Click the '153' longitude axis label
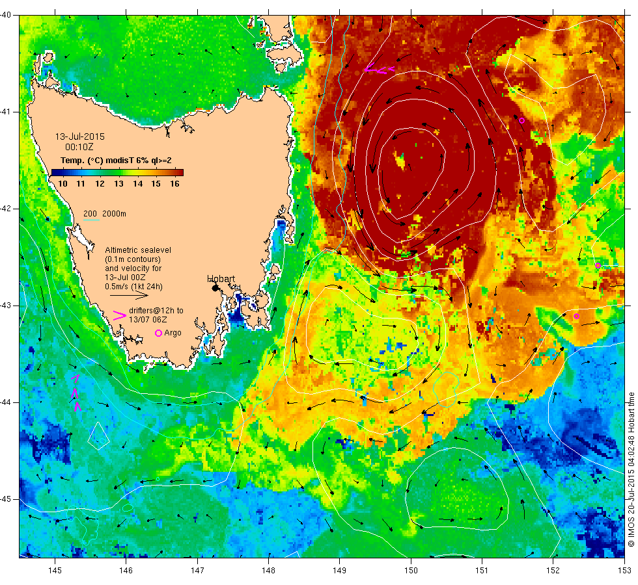This screenshot has height=585, width=638. click(x=624, y=571)
